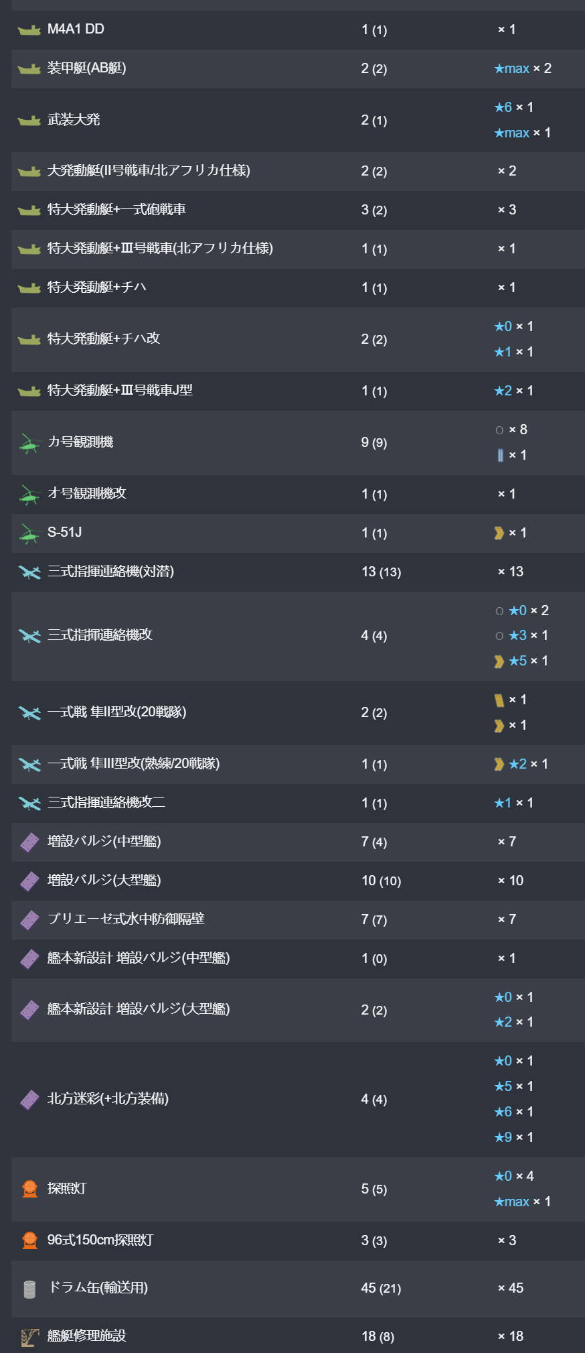Click the autogyro icon beside S-51J
The width and height of the screenshot is (585, 1353).
pyautogui.click(x=29, y=533)
